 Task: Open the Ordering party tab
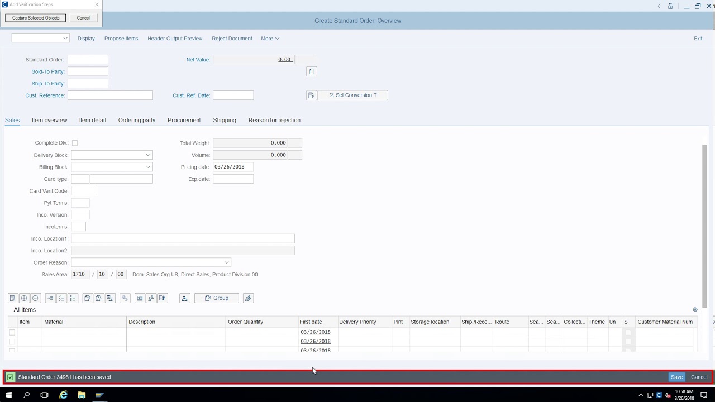pyautogui.click(x=137, y=120)
